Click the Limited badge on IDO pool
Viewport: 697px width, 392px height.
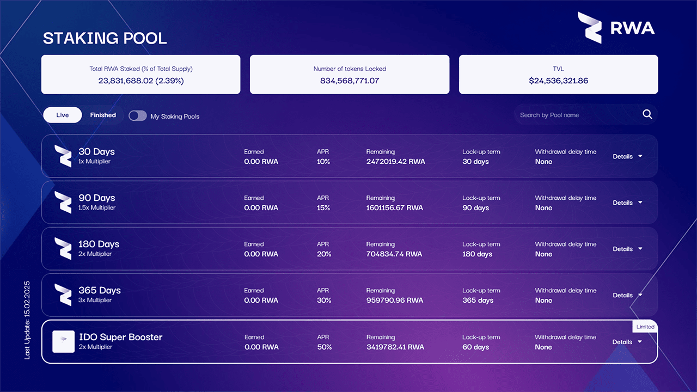645,327
